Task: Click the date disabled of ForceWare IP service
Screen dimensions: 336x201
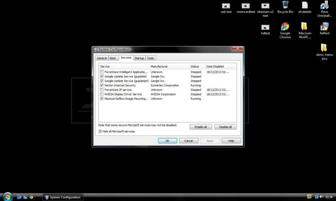Action: pyautogui.click(x=218, y=90)
